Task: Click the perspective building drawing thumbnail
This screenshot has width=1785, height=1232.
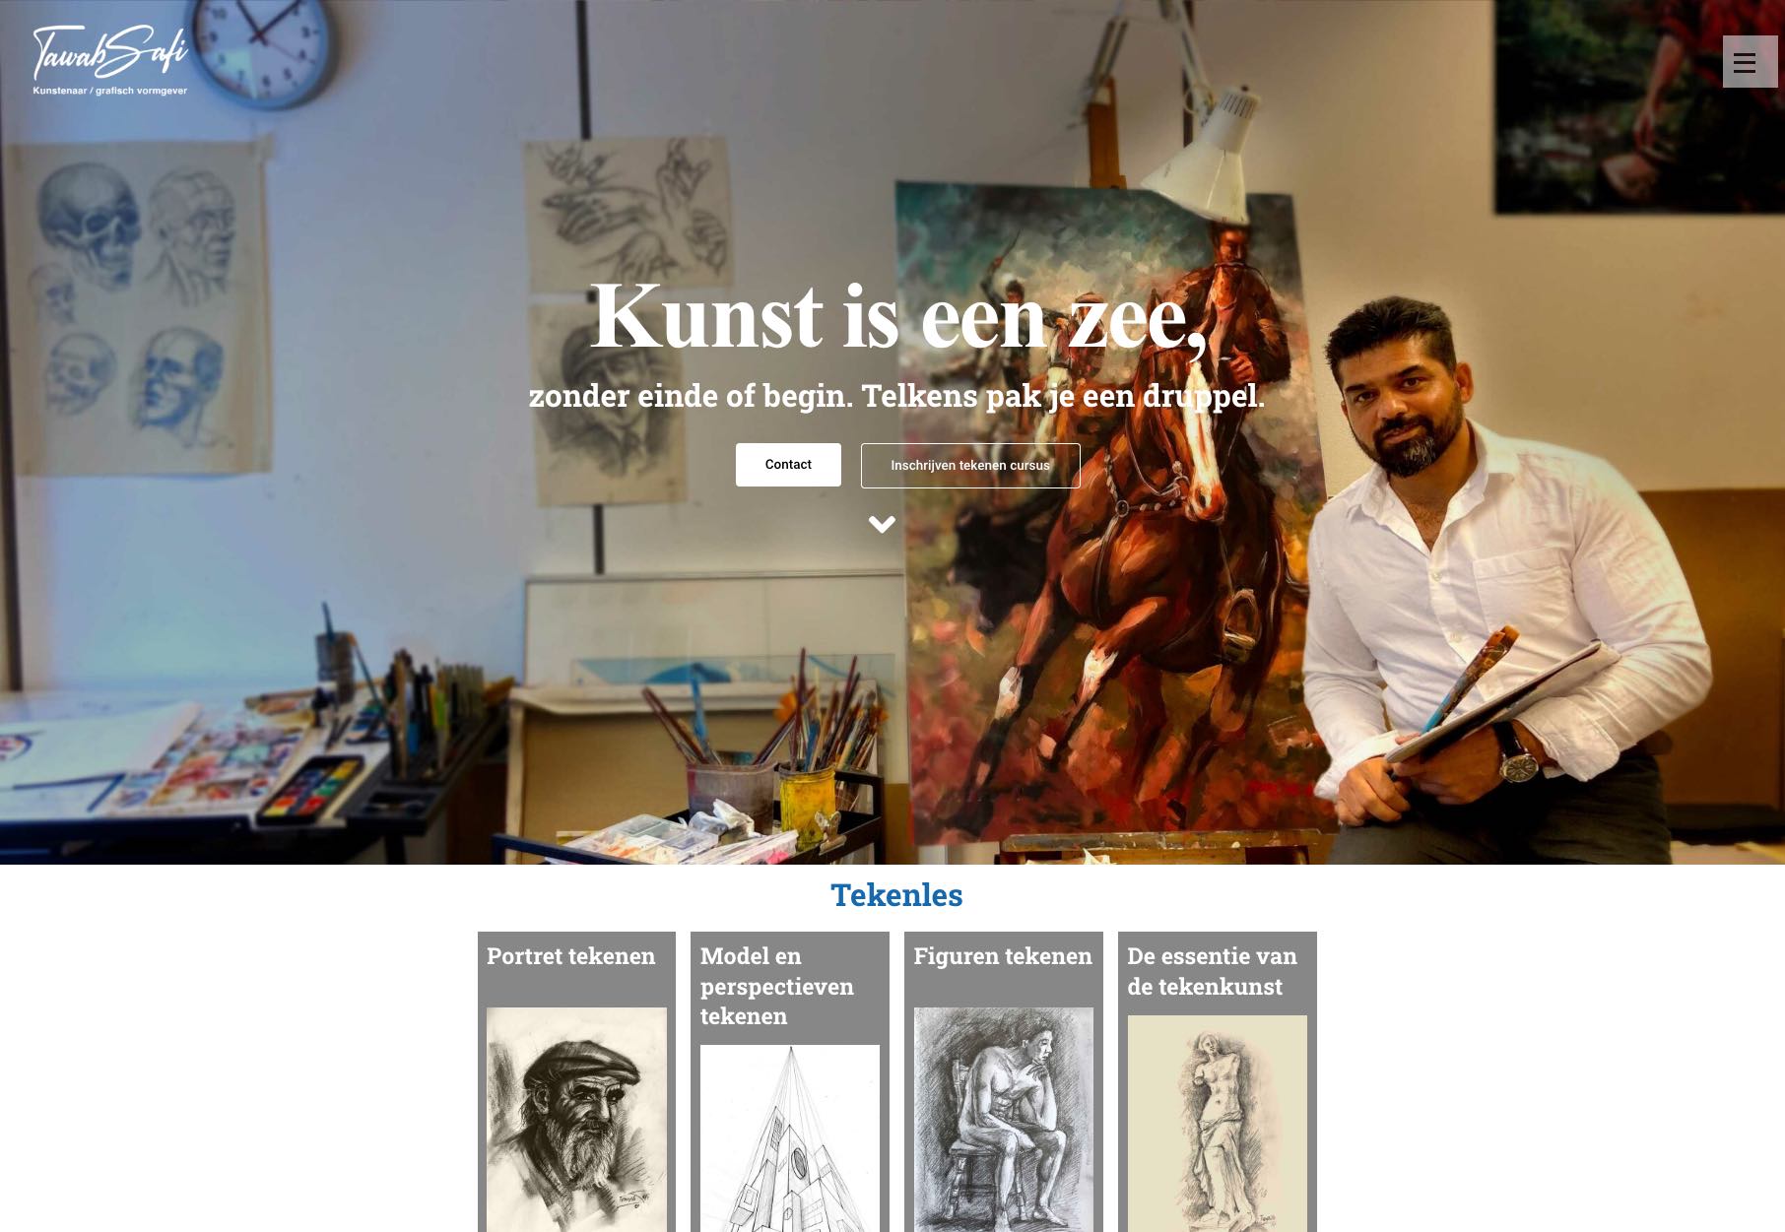Action: point(790,1138)
